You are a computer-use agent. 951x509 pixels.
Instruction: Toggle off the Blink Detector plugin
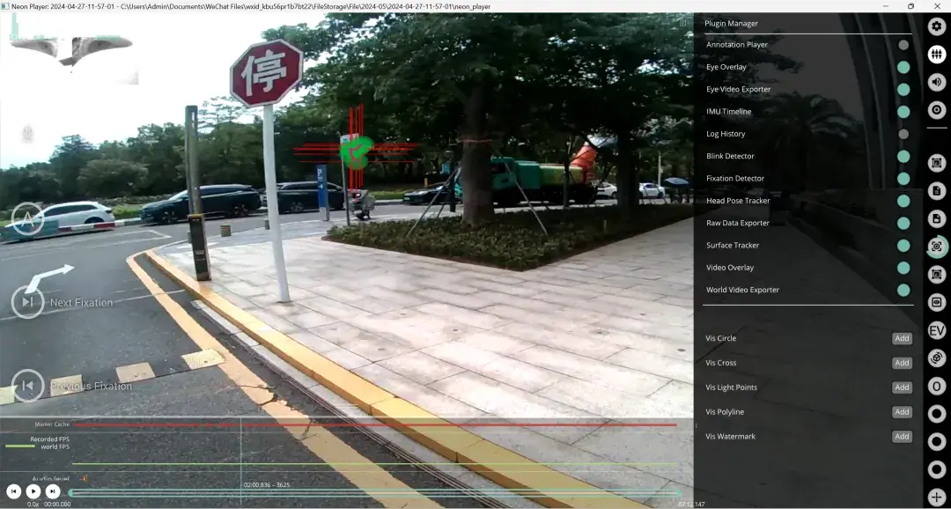pos(903,156)
